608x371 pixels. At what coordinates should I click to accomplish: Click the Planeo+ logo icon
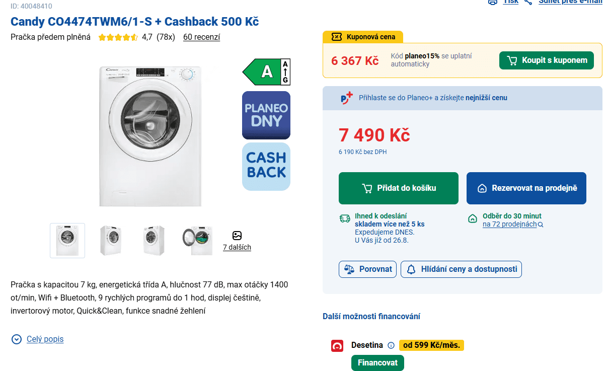point(346,98)
